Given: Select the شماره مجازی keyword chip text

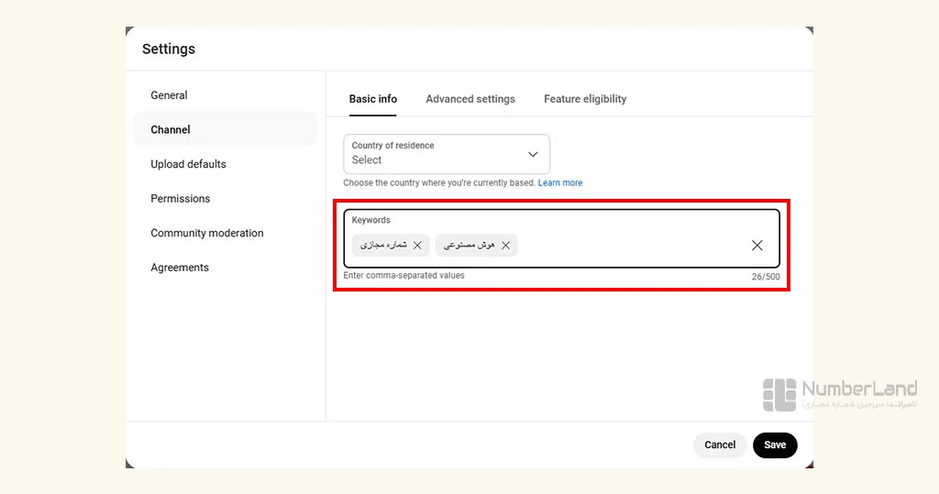Looking at the screenshot, I should (x=383, y=245).
